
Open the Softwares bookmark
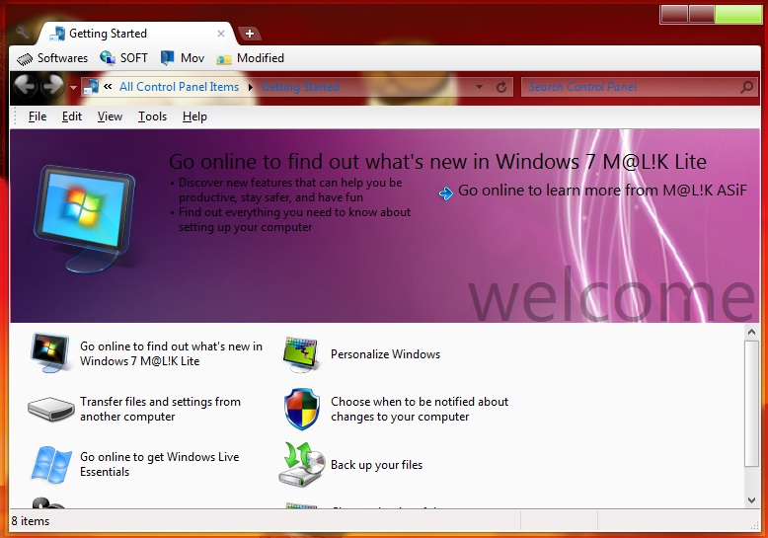(x=52, y=58)
